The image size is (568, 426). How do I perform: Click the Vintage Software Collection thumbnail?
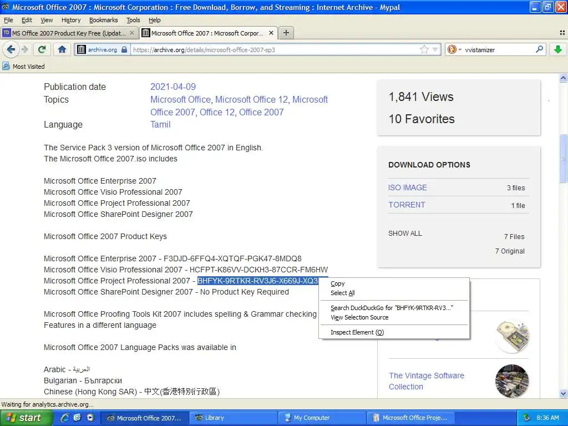pyautogui.click(x=512, y=381)
